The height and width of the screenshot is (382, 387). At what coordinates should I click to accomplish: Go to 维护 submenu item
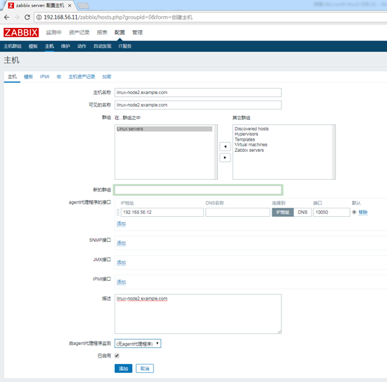66,46
